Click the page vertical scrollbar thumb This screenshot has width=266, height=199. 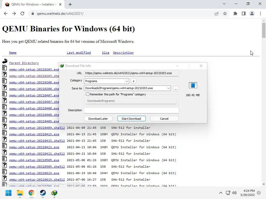tap(264, 30)
